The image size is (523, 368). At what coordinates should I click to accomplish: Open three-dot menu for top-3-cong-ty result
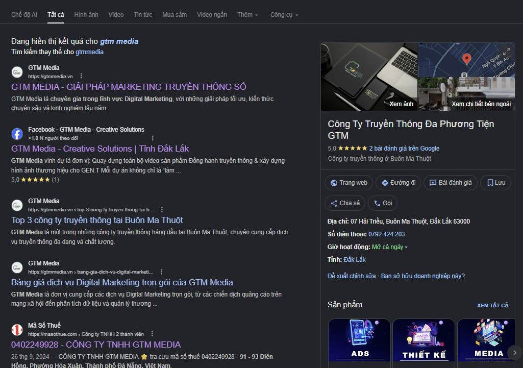click(x=162, y=210)
